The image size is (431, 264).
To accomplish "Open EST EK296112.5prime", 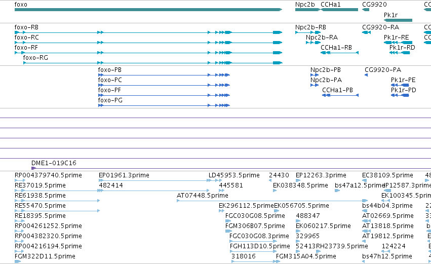I will (246, 206).
